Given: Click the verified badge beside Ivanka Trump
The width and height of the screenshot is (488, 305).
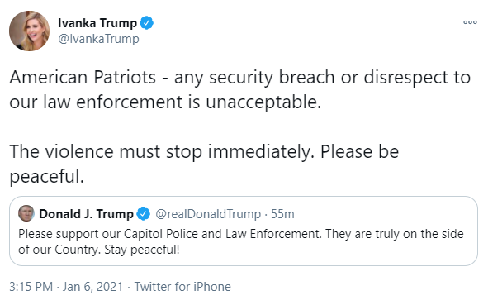Looking at the screenshot, I should tap(147, 23).
